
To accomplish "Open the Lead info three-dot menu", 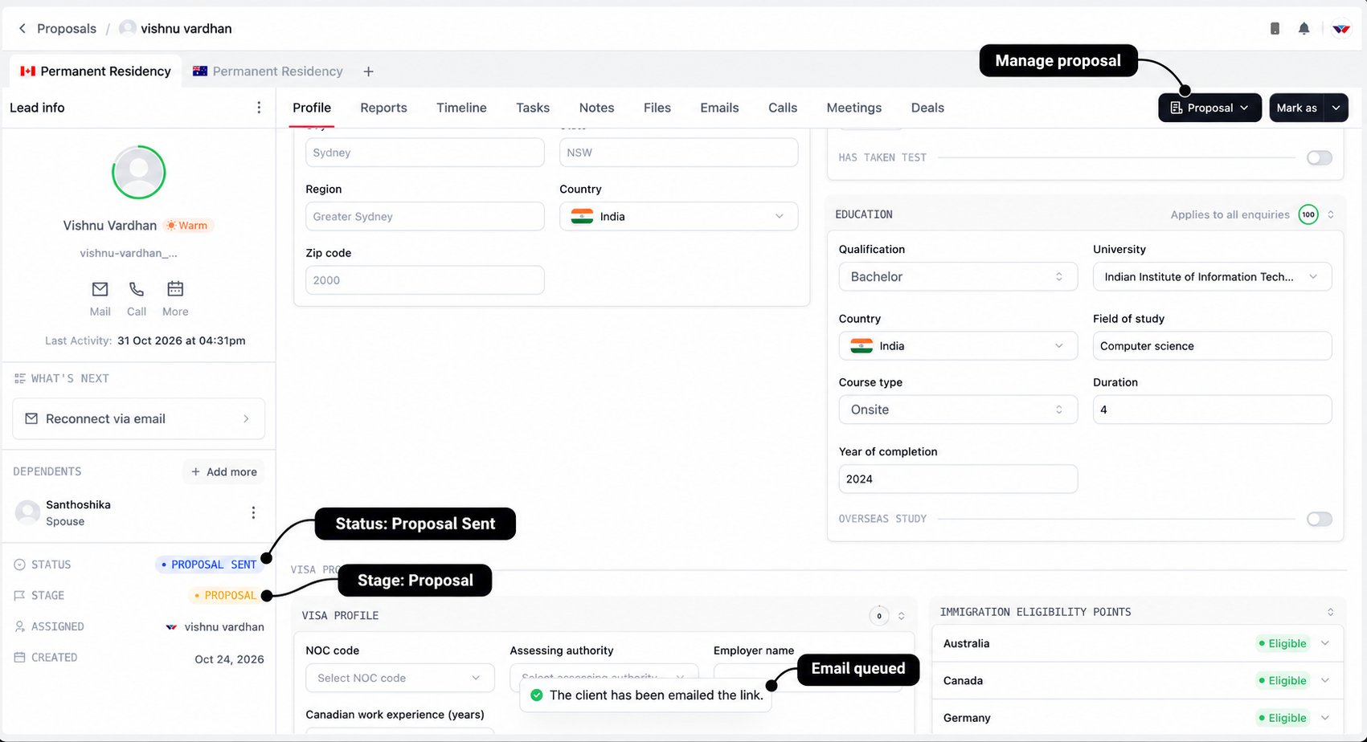I will tap(259, 108).
